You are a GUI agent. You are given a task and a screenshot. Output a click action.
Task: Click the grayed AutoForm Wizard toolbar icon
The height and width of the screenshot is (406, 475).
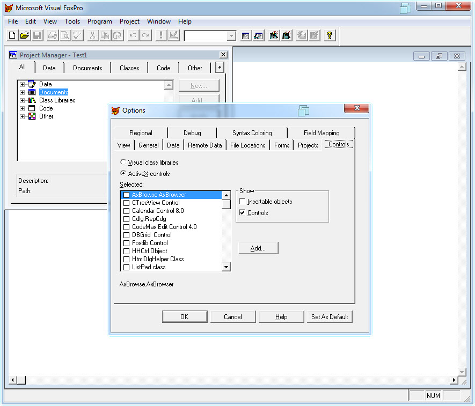tap(302, 36)
